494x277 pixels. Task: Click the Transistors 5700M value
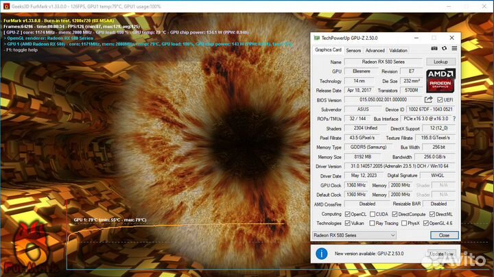click(412, 90)
